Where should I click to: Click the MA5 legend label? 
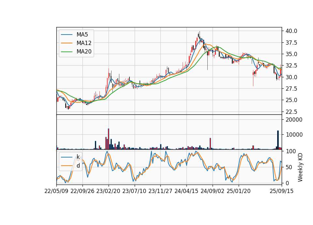[82, 35]
